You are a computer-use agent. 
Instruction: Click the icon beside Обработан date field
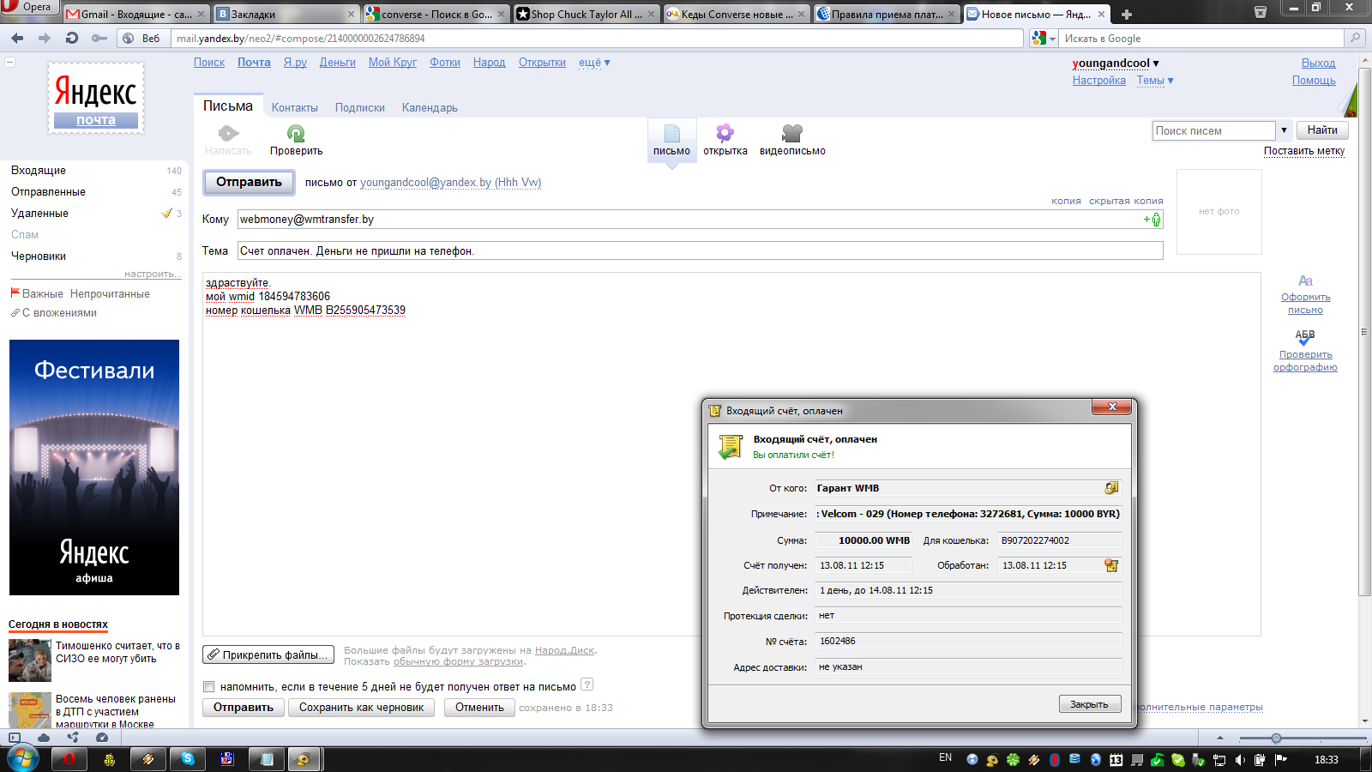point(1111,565)
